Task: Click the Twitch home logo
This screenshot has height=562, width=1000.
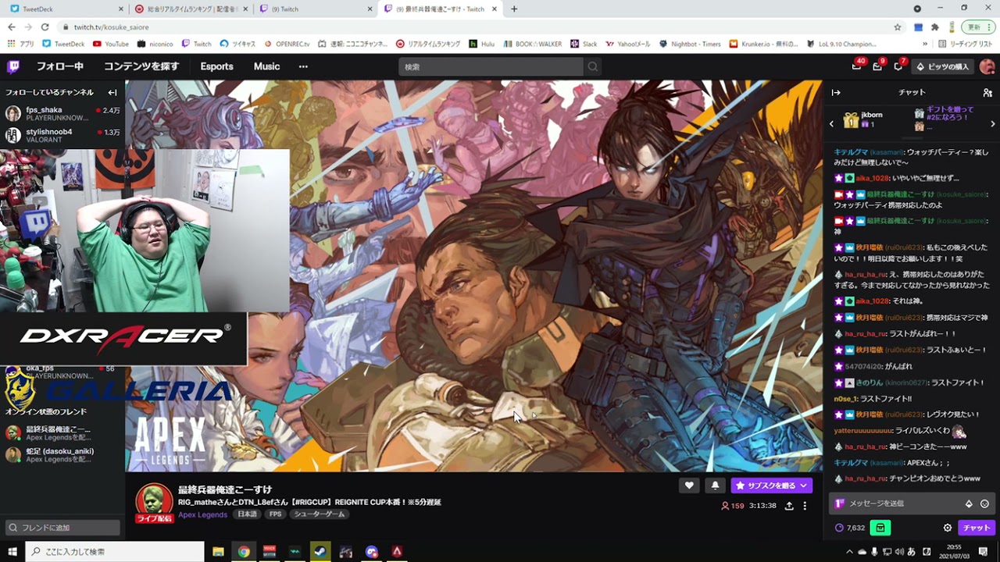Action: tap(13, 66)
